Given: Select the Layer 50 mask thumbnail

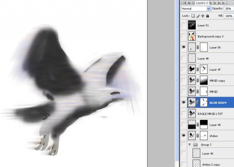Looking at the screenshot, I should 204,47.
